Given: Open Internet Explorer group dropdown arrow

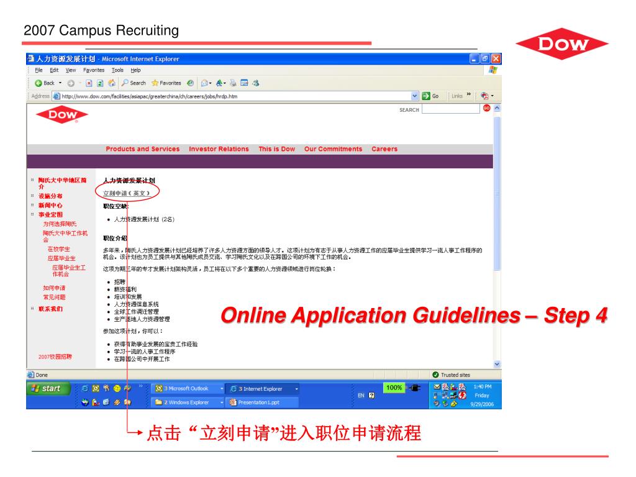Looking at the screenshot, I should [x=296, y=389].
